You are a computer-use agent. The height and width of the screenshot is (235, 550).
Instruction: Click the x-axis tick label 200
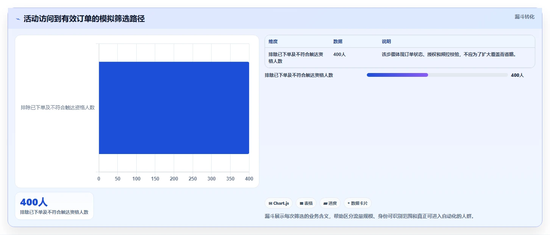coord(174,179)
